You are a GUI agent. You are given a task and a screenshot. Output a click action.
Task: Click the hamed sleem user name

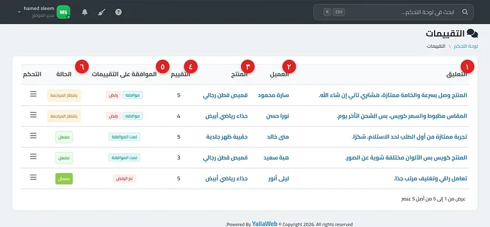coord(38,8)
